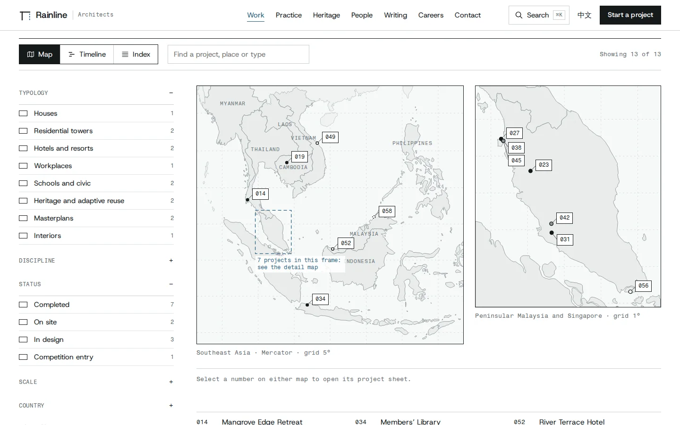680x425 pixels.
Task: Focus the Find a project search field
Action: [238, 54]
